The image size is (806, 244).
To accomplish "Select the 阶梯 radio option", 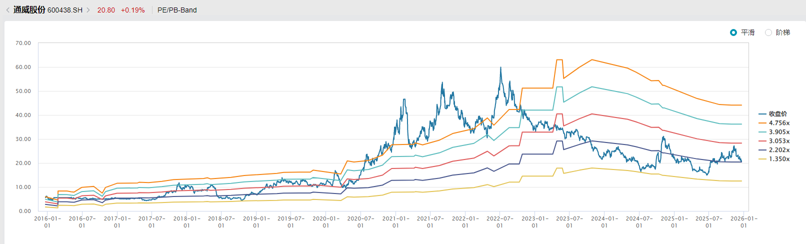I will (768, 32).
